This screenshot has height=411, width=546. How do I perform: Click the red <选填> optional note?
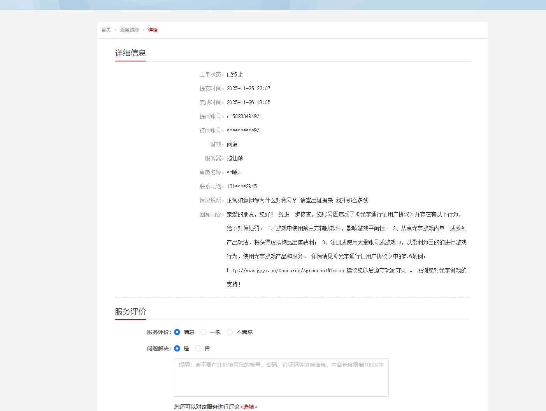pos(249,407)
